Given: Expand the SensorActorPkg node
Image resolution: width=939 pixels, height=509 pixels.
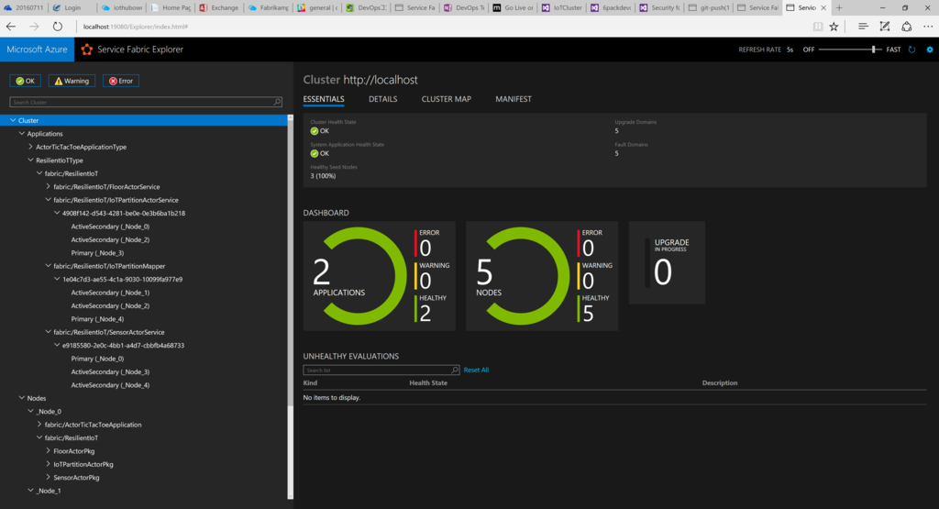Looking at the screenshot, I should point(48,477).
